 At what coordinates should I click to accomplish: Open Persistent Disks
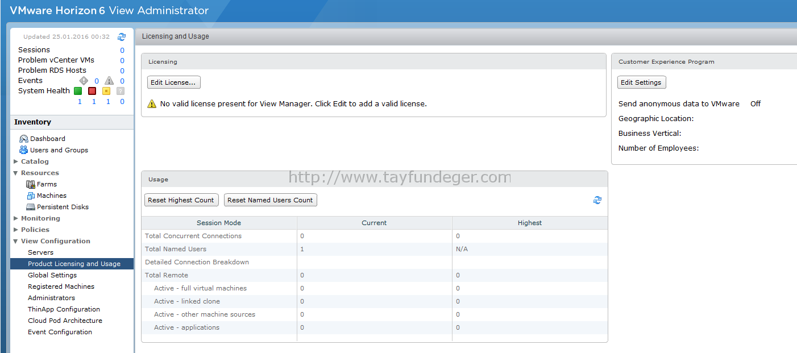[x=63, y=207]
